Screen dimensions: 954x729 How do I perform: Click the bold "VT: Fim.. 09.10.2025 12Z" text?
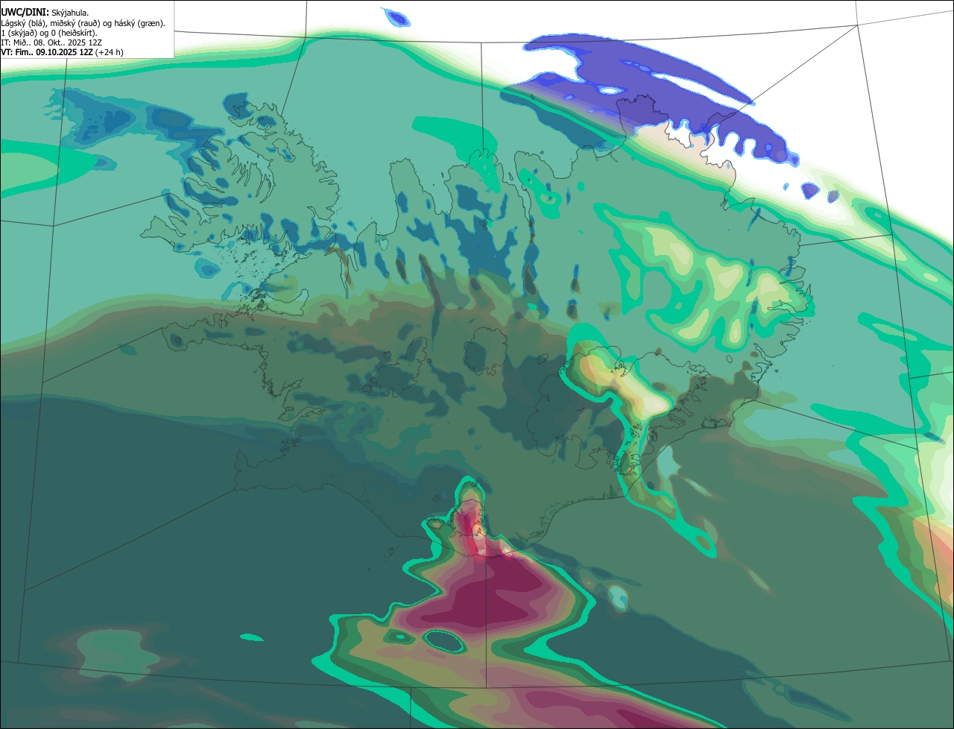coord(46,52)
